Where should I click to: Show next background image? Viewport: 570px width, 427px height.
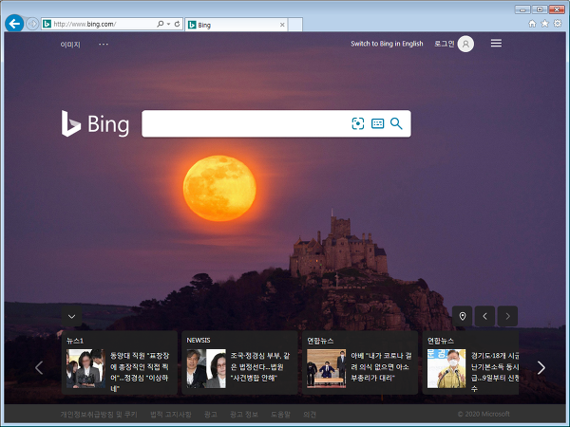point(507,316)
